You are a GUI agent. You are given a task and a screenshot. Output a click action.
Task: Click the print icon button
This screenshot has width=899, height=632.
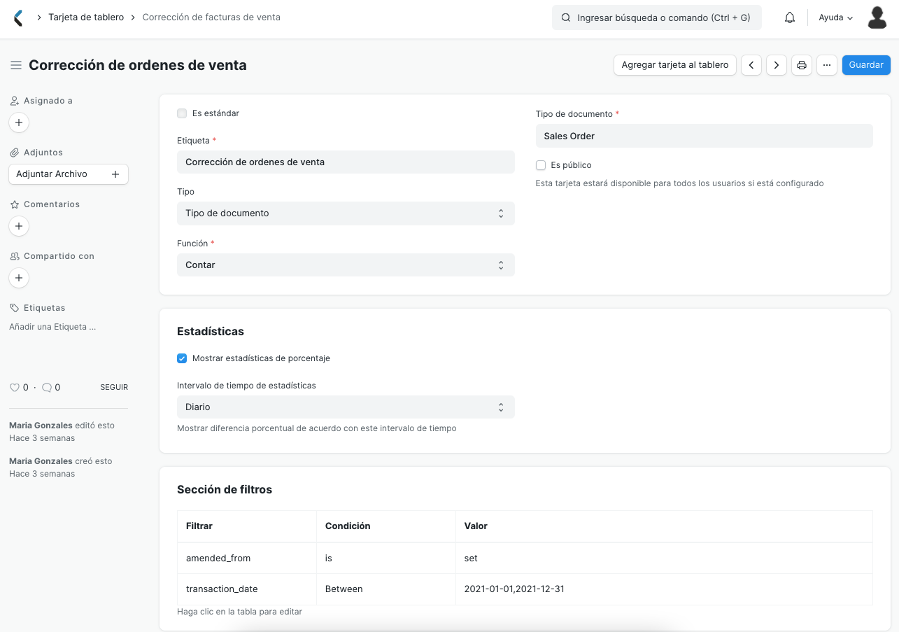pos(802,65)
